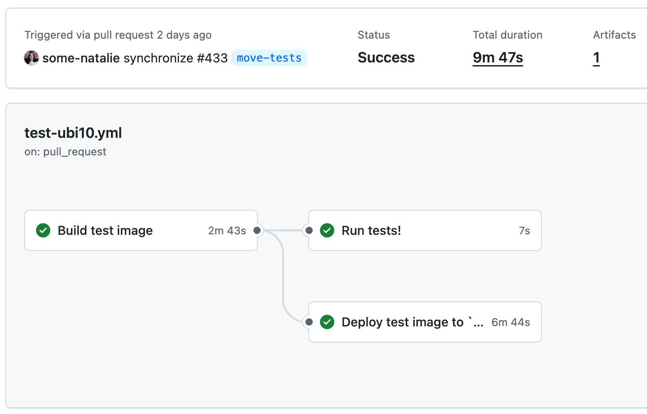
Task: Open the artifacts count link showing 1
Action: point(596,57)
